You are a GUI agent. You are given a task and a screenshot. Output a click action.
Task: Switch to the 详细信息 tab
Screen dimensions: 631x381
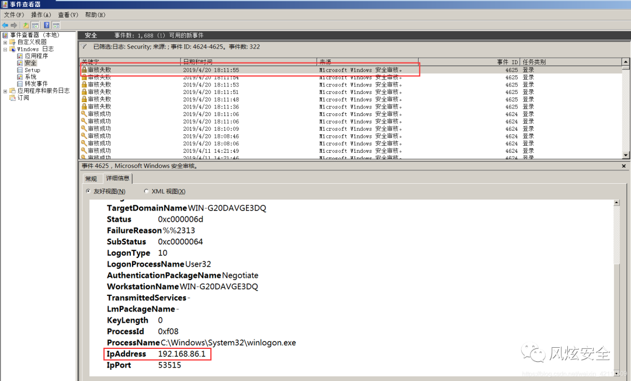(117, 178)
